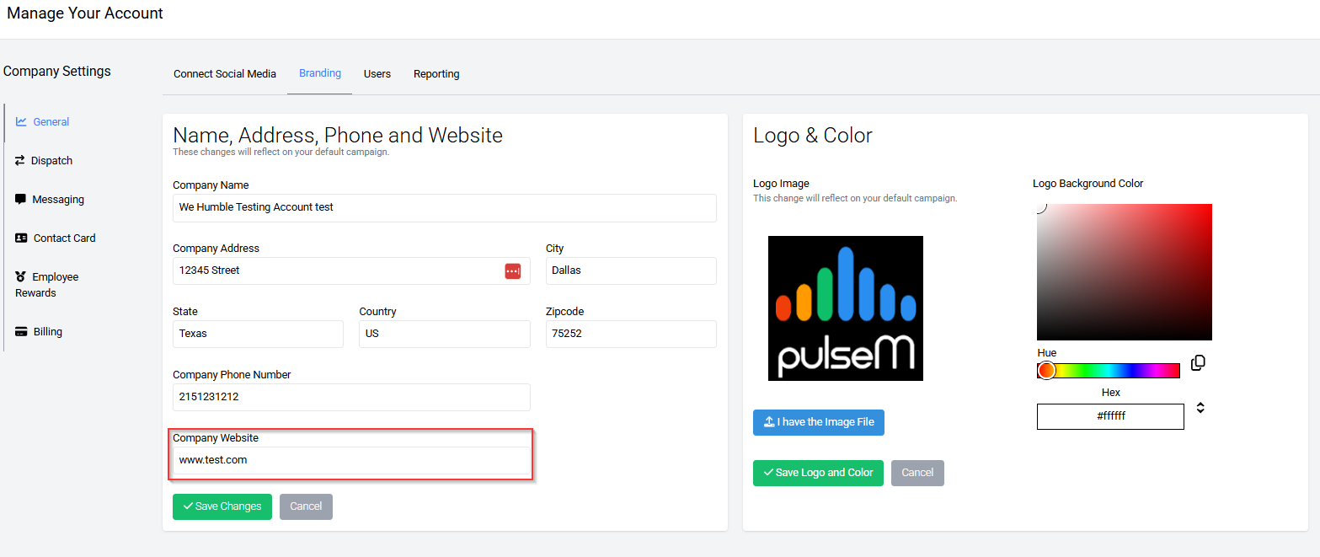Screen dimensions: 1320x557
Task: Click the pulseM logo image
Action: coord(846,308)
